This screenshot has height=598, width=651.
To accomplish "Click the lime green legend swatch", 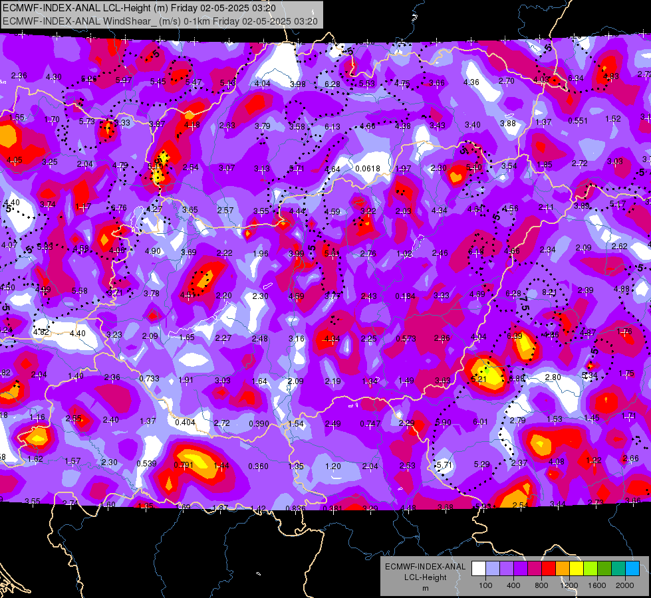I will click(x=590, y=569).
